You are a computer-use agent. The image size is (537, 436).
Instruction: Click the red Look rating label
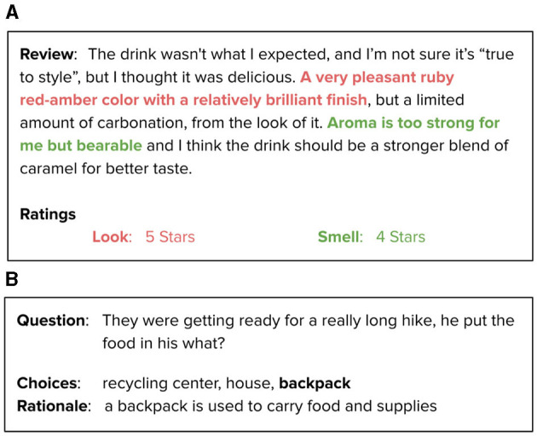112,237
